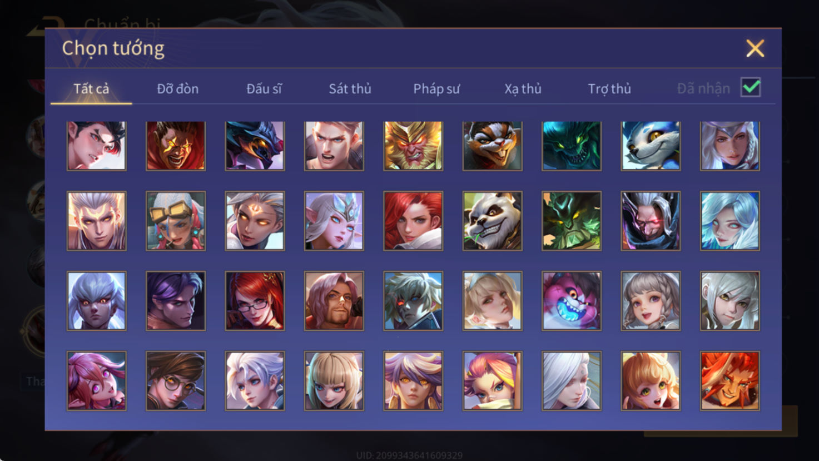Viewport: 819px width, 461px height.
Task: Pick the panda hero chewing bamboo
Action: click(x=492, y=221)
